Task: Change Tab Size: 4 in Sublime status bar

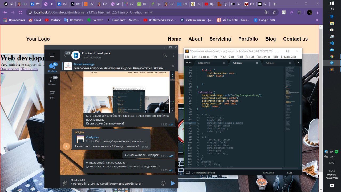Action: point(268,173)
